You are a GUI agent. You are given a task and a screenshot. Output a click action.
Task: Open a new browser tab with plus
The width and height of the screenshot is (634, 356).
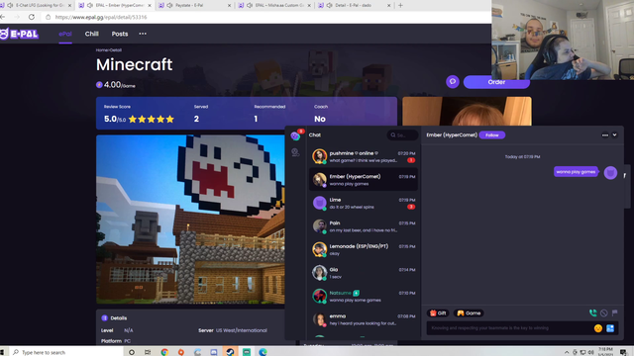(400, 5)
